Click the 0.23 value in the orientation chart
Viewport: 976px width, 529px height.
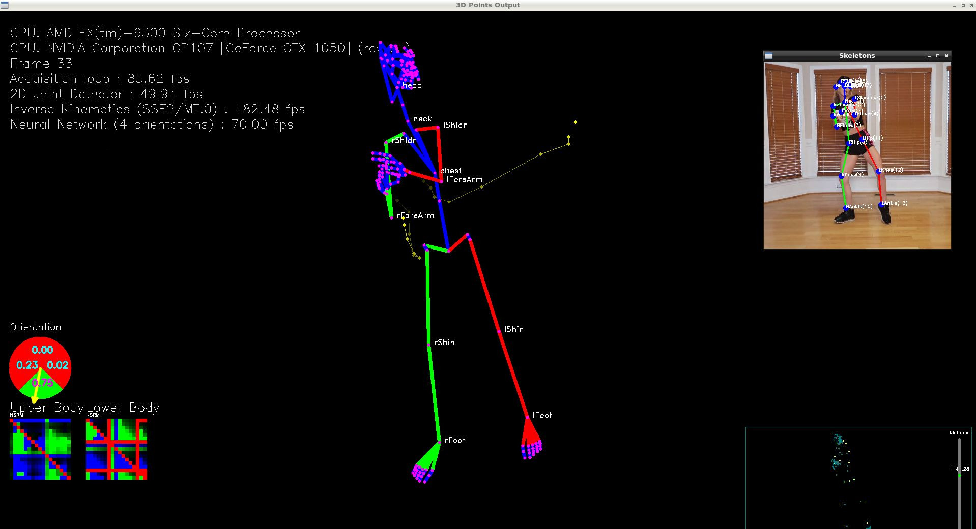[27, 365]
